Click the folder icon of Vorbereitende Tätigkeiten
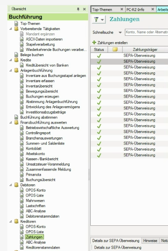The image size is (168, 251). coord(16,29)
